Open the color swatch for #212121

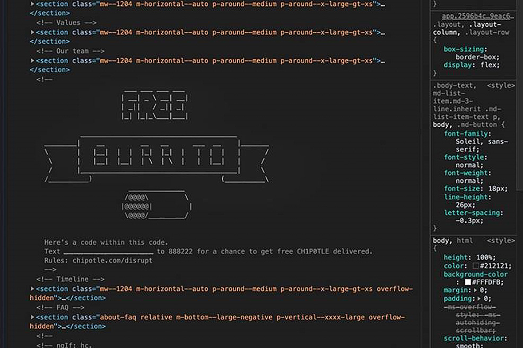475,266
